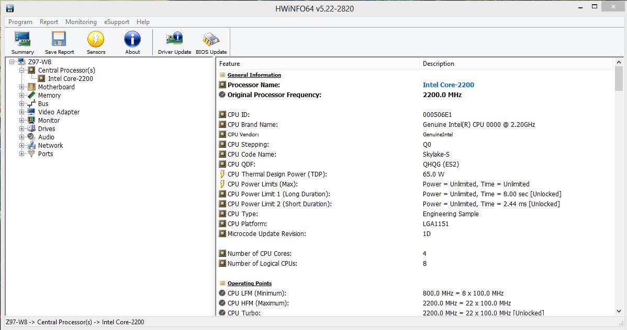Select the Intel Core-2200 processor icon
Screen dimensions: 627x330
point(42,79)
